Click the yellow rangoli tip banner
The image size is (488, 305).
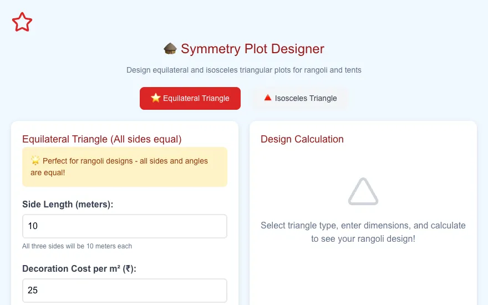tap(125, 167)
